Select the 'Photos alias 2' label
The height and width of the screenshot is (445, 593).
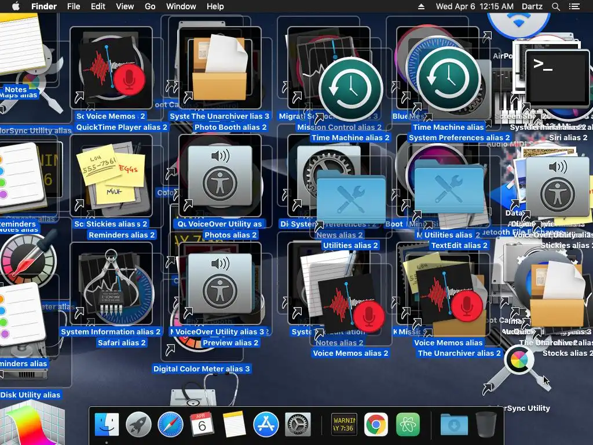(x=230, y=235)
